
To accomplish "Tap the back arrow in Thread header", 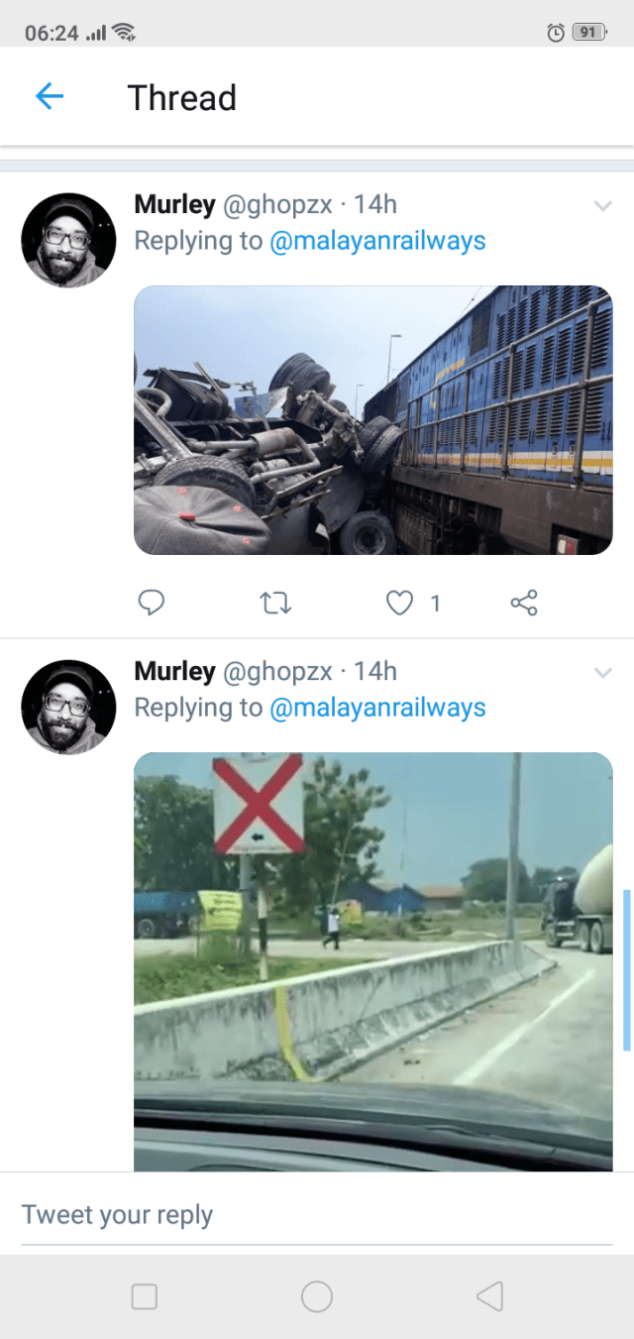I will pyautogui.click(x=50, y=96).
